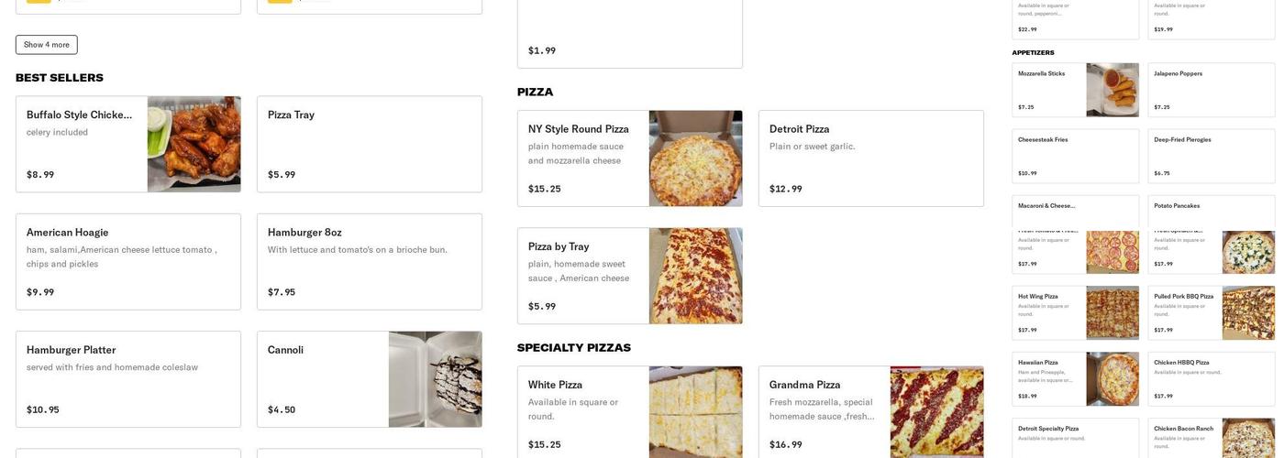This screenshot has height=458, width=1284.
Task: Click the Mozzarella Sticks image
Action: tap(1112, 90)
